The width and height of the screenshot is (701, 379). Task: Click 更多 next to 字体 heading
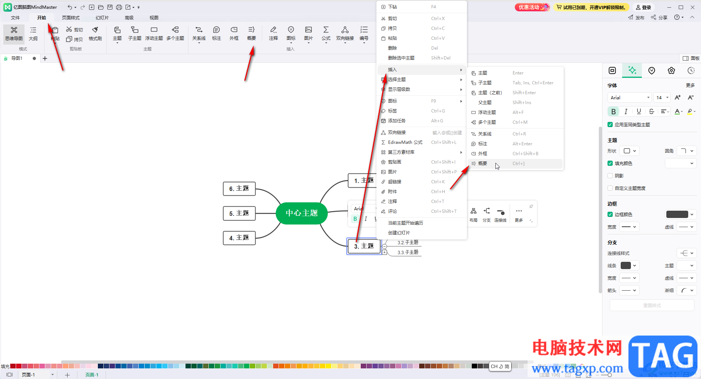click(x=690, y=85)
